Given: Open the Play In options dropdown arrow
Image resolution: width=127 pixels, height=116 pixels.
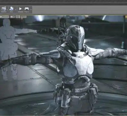Looking at the screenshot, I should pyautogui.click(x=31, y=10).
